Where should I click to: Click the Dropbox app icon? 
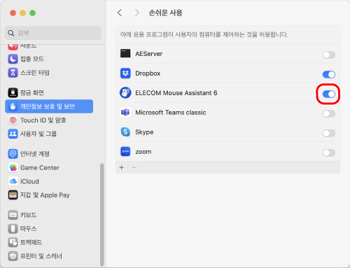[125, 73]
